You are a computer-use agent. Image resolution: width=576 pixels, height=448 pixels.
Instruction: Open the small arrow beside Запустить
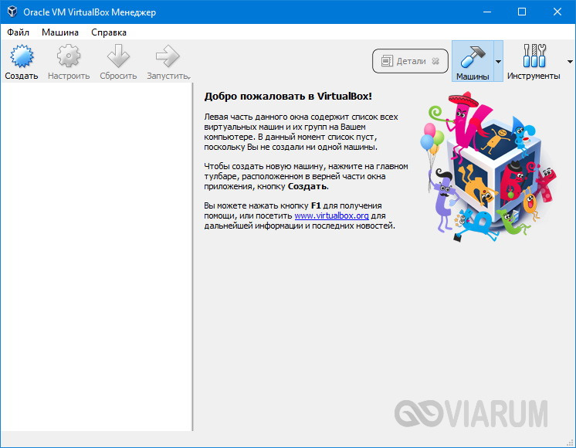click(189, 77)
